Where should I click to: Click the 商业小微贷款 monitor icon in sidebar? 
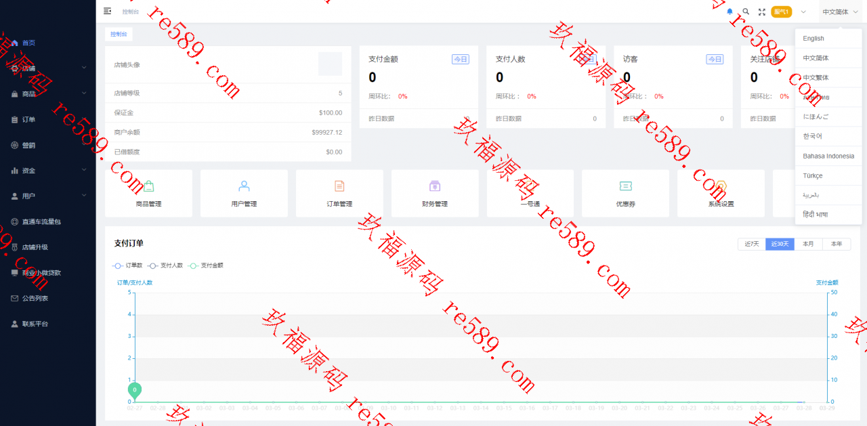[x=15, y=273]
